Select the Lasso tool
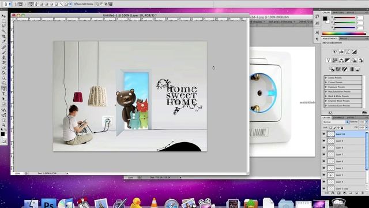The height and width of the screenshot is (208, 369). click(x=3, y=26)
